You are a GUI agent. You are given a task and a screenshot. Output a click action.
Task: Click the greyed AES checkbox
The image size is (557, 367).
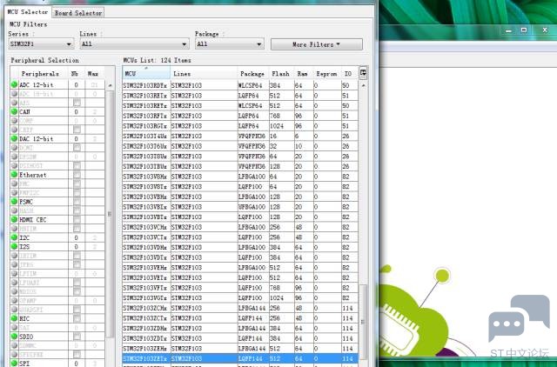point(77,103)
